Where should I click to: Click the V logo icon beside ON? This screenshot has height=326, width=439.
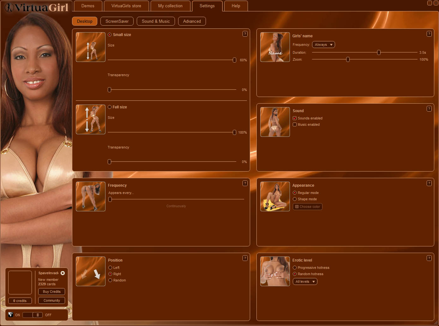tap(10, 315)
